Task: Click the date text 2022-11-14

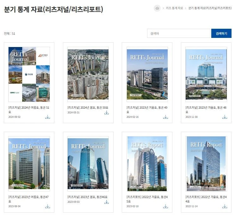Action: 192,206
